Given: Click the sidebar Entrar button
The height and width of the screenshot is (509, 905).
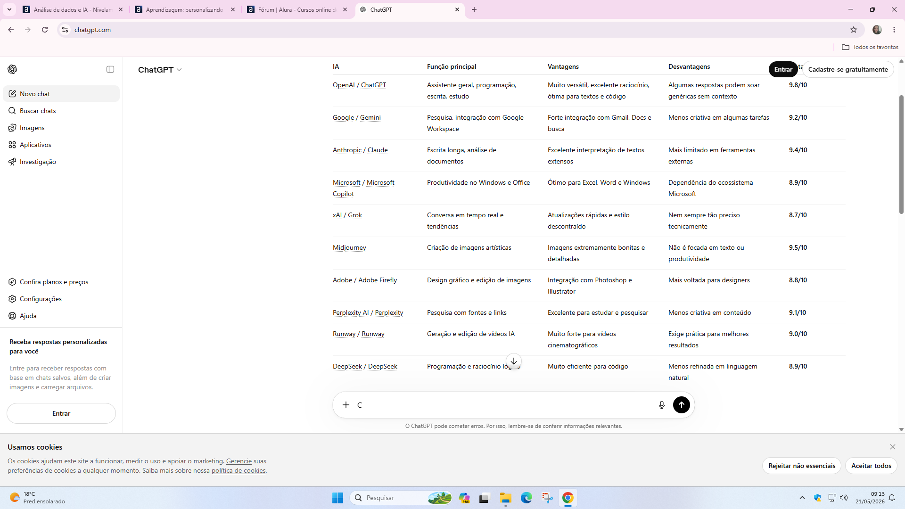Looking at the screenshot, I should click(61, 413).
